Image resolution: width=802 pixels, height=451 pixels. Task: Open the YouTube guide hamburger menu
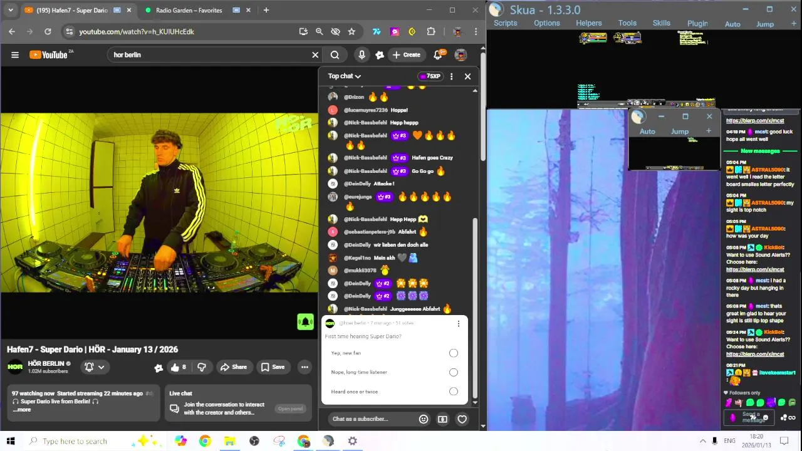pos(15,55)
